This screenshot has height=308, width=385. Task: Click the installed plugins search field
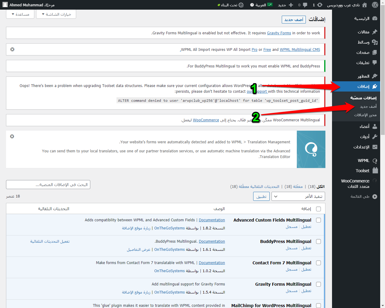tap(48, 185)
